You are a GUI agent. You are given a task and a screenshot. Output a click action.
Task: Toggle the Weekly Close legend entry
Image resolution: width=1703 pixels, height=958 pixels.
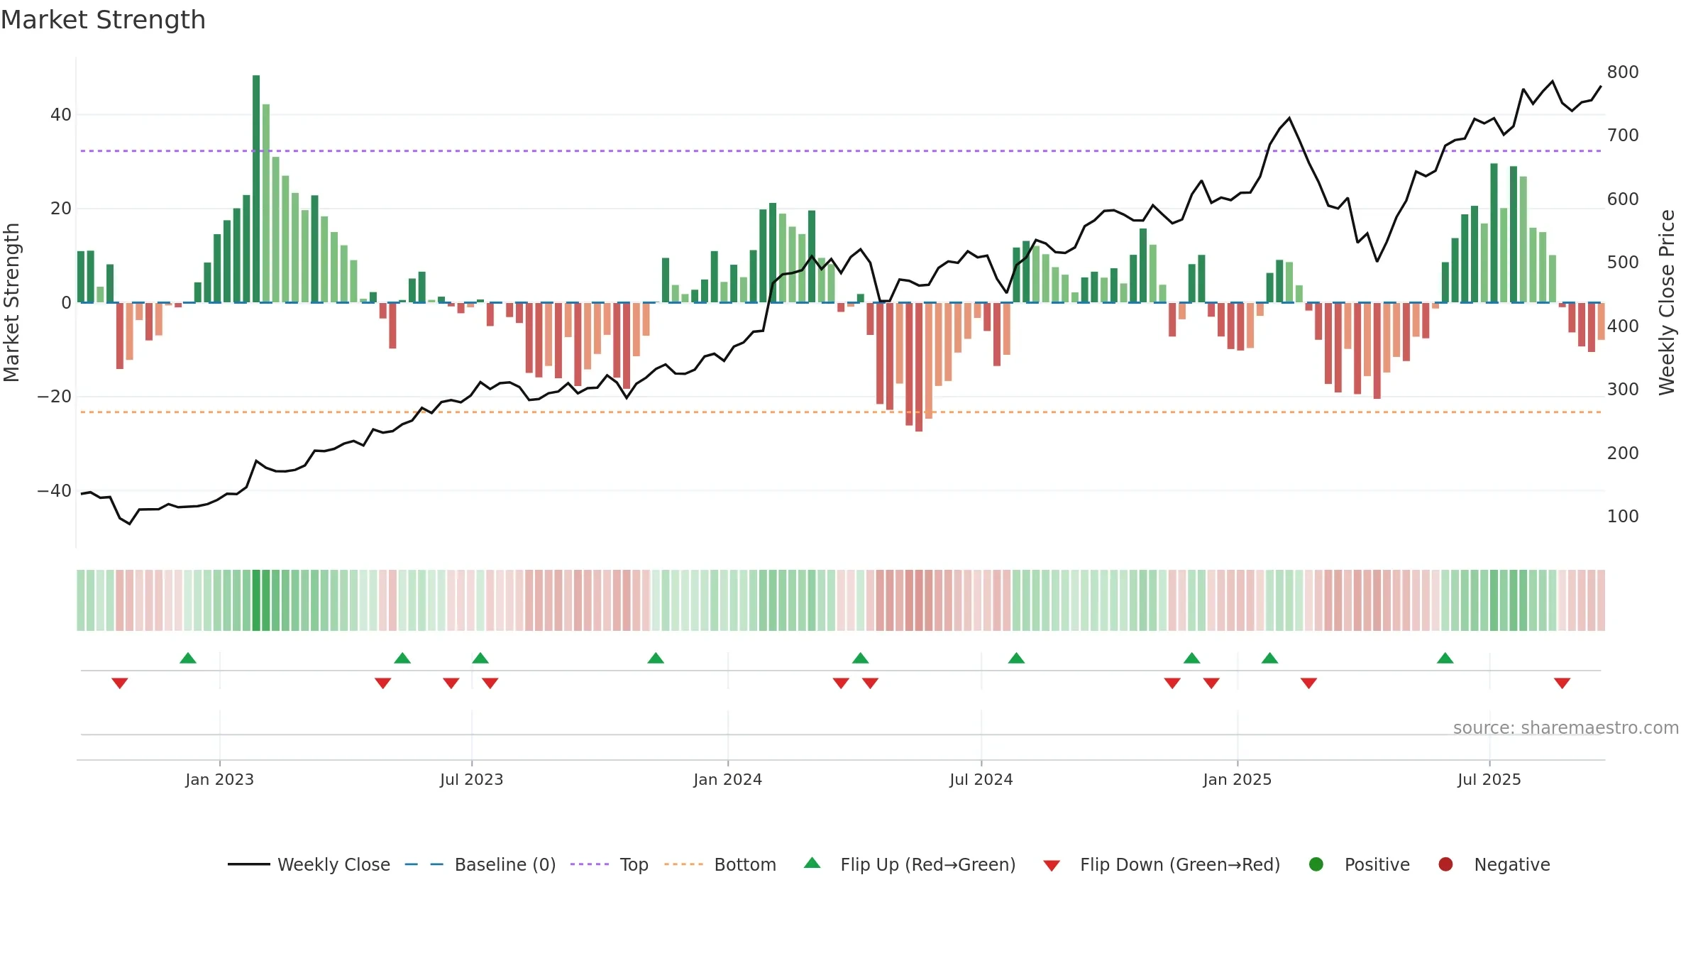309,864
